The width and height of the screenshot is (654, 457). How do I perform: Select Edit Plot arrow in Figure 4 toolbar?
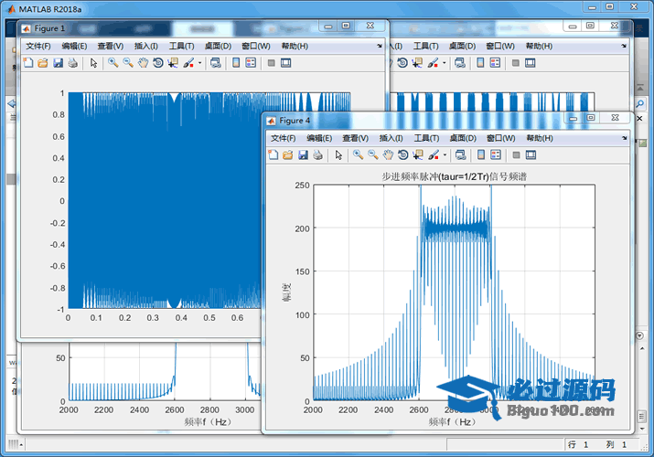click(338, 155)
